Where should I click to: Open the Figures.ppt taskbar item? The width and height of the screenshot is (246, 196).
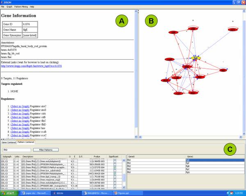(122, 192)
